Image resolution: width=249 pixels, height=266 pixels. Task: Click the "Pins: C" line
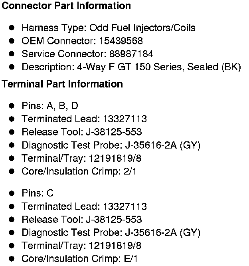tap(38, 193)
